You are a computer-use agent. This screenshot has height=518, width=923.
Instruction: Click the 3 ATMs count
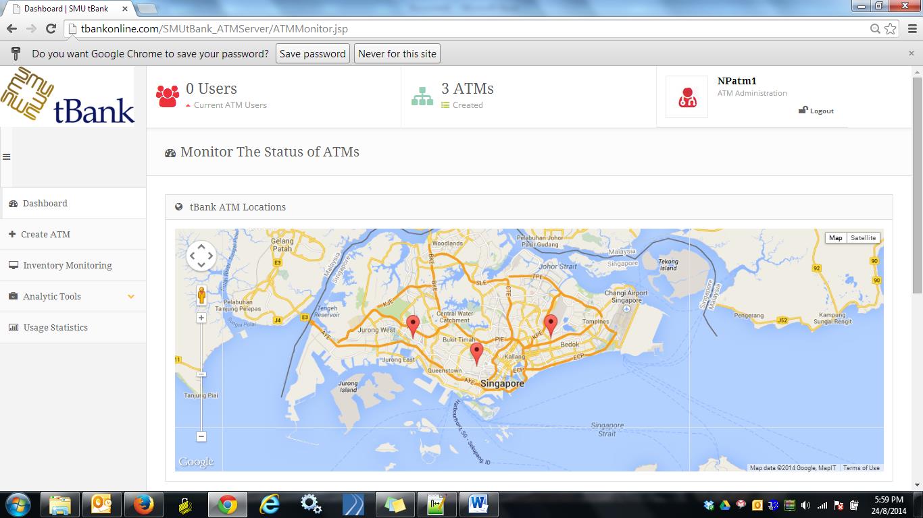click(468, 88)
